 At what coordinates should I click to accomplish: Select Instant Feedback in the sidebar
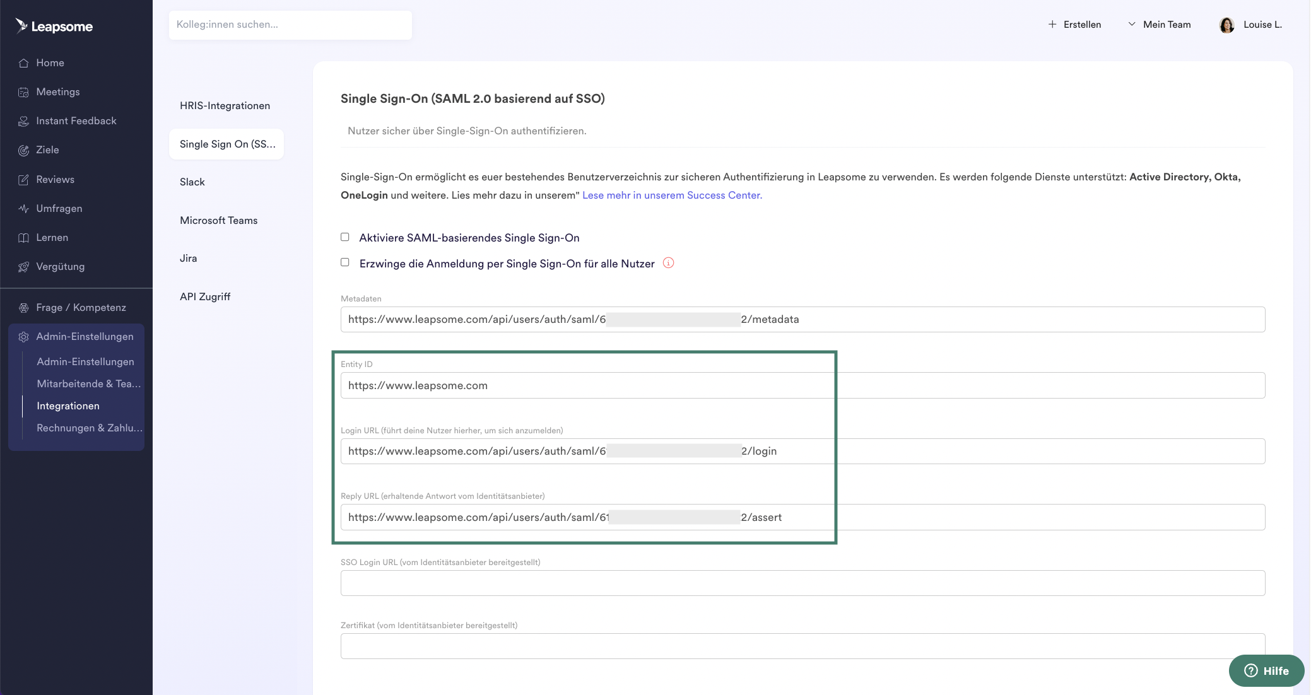76,121
